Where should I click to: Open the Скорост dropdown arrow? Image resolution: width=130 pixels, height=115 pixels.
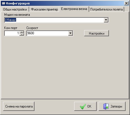pyautogui.click(x=71, y=33)
